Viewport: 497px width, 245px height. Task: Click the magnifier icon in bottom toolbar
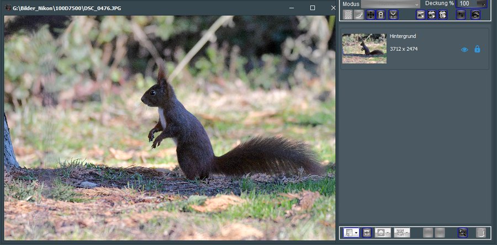point(462,233)
